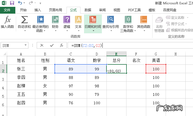Switch to the View (视图) tab

click(117, 10)
